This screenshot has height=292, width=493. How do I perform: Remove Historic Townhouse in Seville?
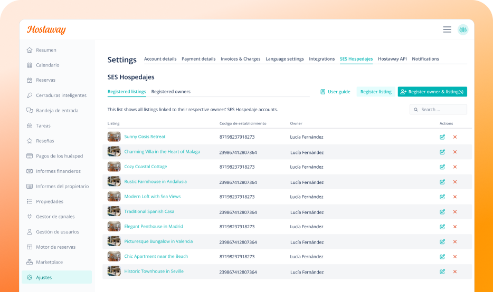point(455,271)
